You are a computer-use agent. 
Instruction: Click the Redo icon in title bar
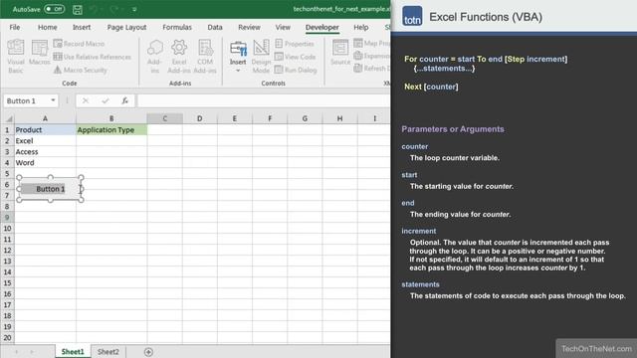click(114, 9)
